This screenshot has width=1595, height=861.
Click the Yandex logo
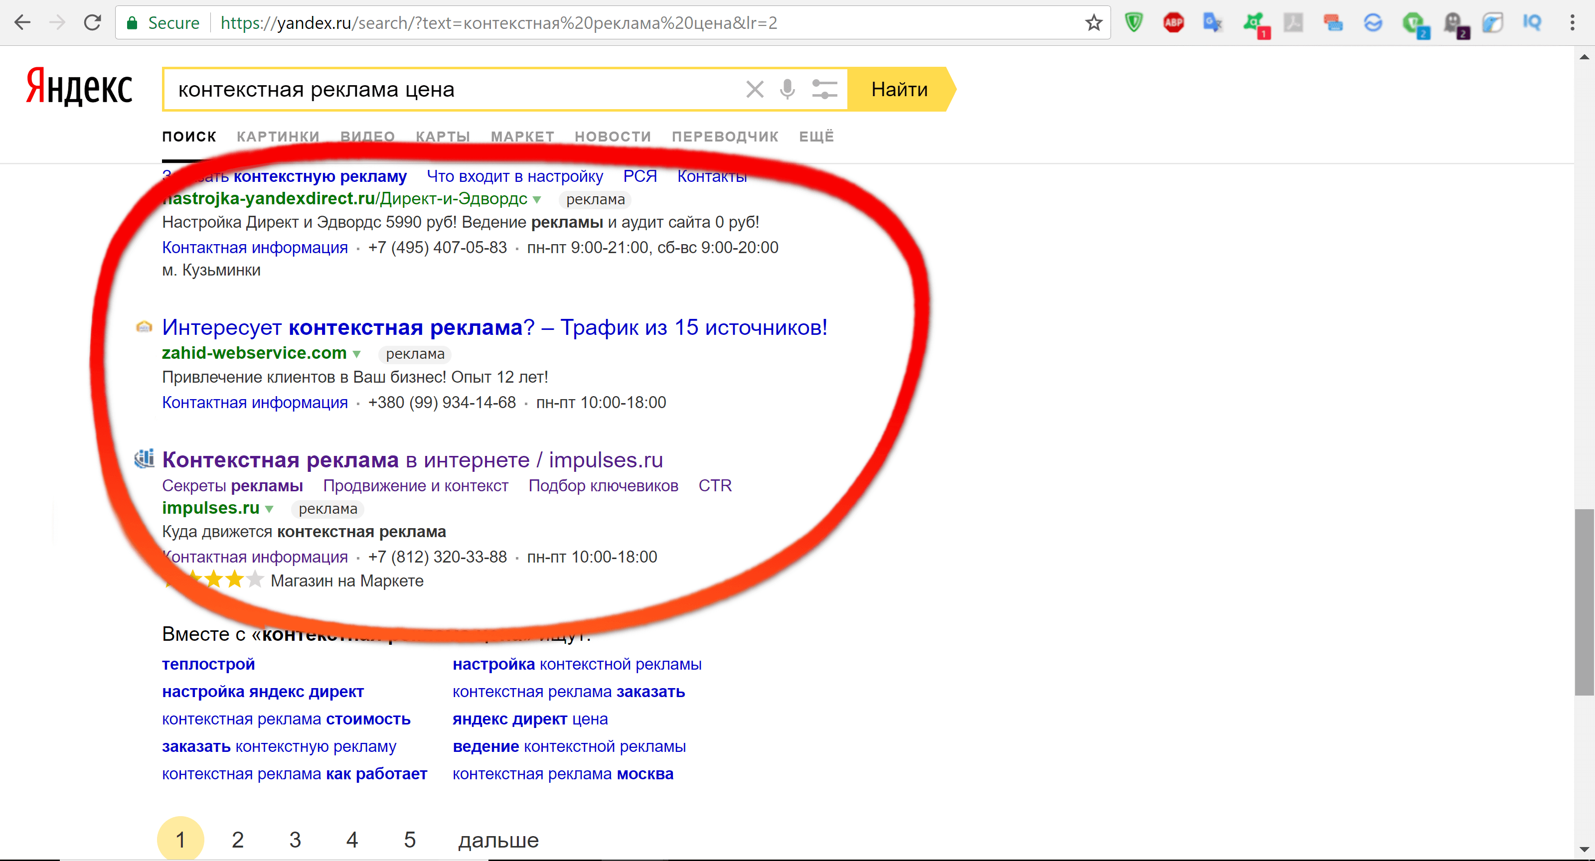click(x=79, y=88)
